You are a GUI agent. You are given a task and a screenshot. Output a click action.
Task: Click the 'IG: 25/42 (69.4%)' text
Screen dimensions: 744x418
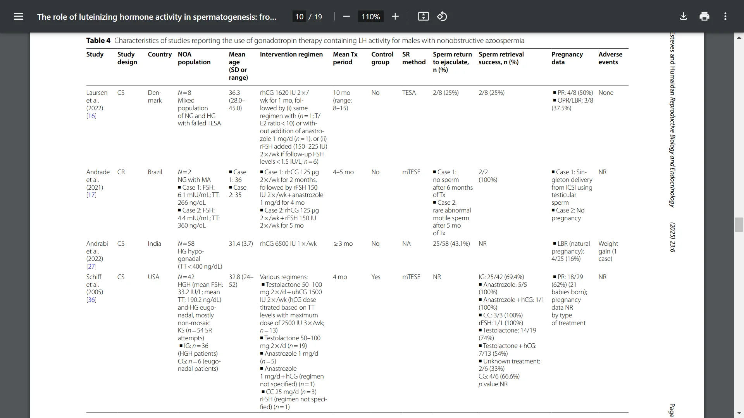pos(501,277)
